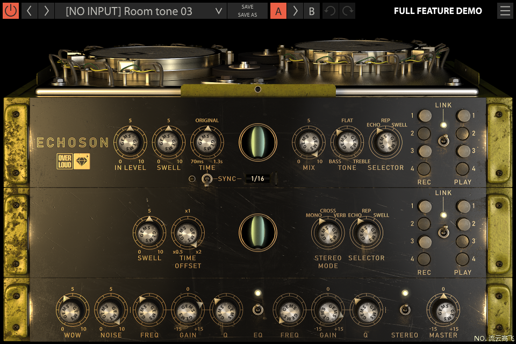Toggle upper unit PLAY head 3
This screenshot has height=344, width=516.
(463, 151)
